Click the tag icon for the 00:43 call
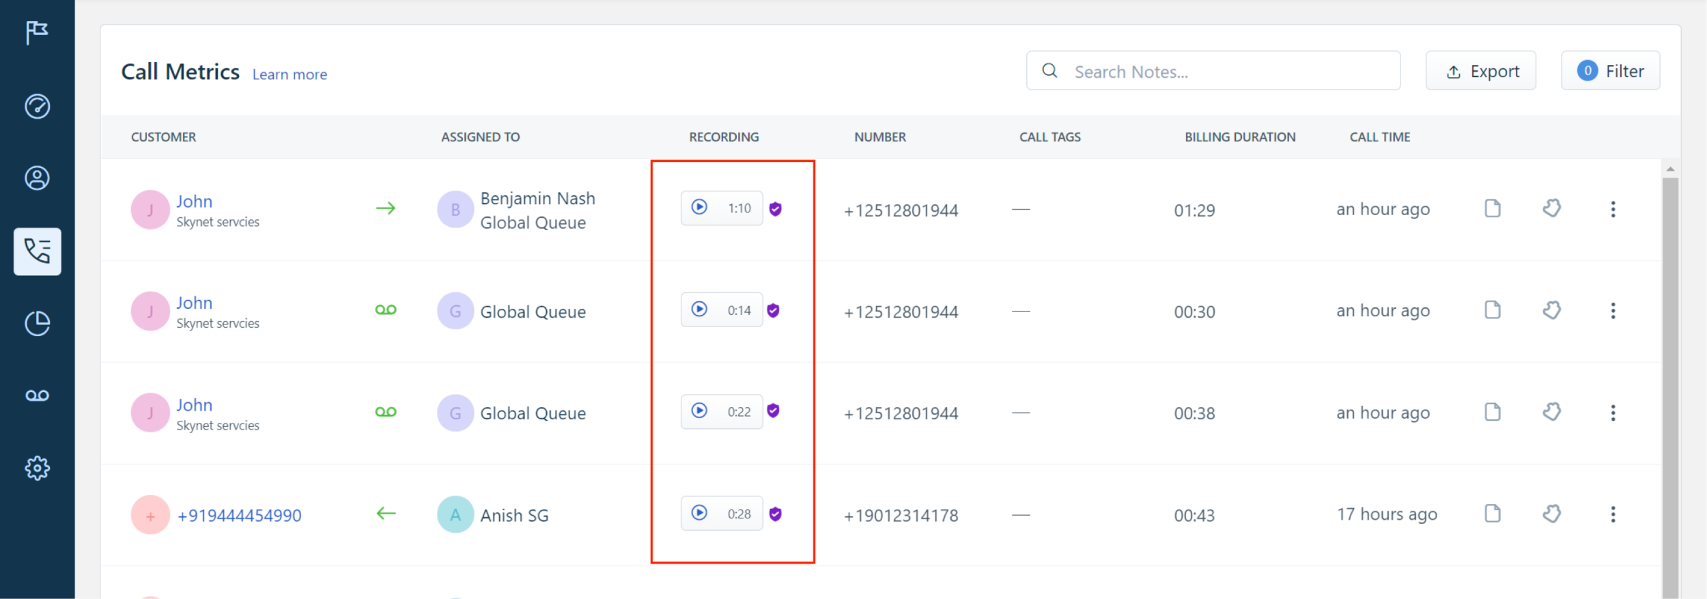 pyautogui.click(x=1552, y=514)
